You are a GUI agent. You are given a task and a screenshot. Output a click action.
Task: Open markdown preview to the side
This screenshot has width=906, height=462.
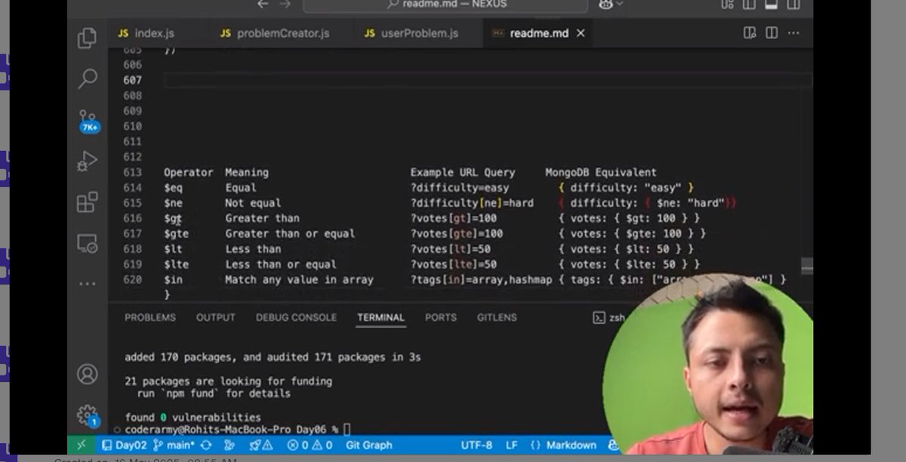tap(750, 33)
